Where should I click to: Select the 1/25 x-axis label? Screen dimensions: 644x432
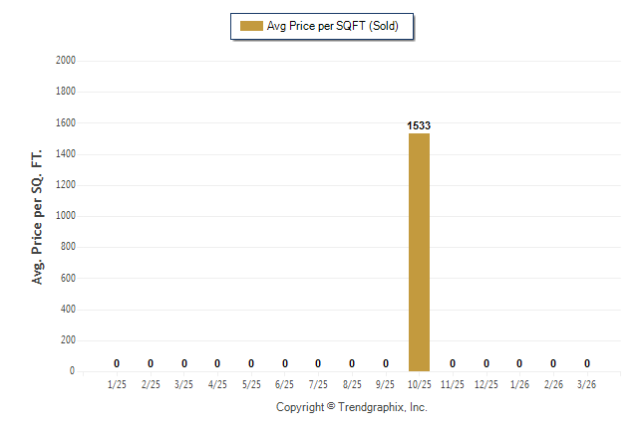[x=117, y=384]
